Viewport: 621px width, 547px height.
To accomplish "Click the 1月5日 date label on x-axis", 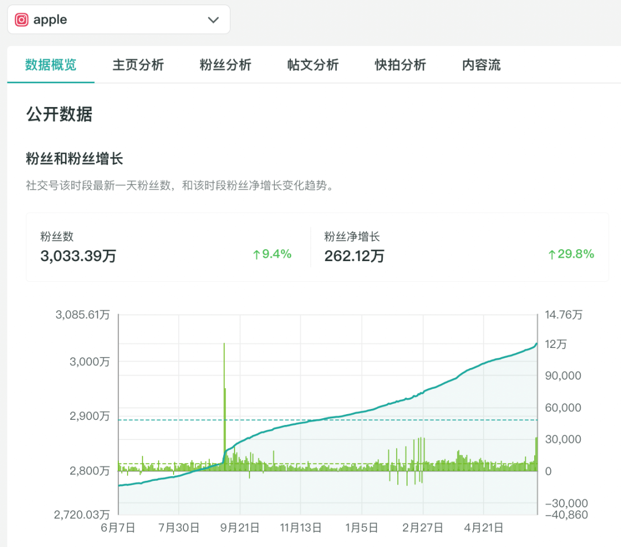I will (362, 527).
